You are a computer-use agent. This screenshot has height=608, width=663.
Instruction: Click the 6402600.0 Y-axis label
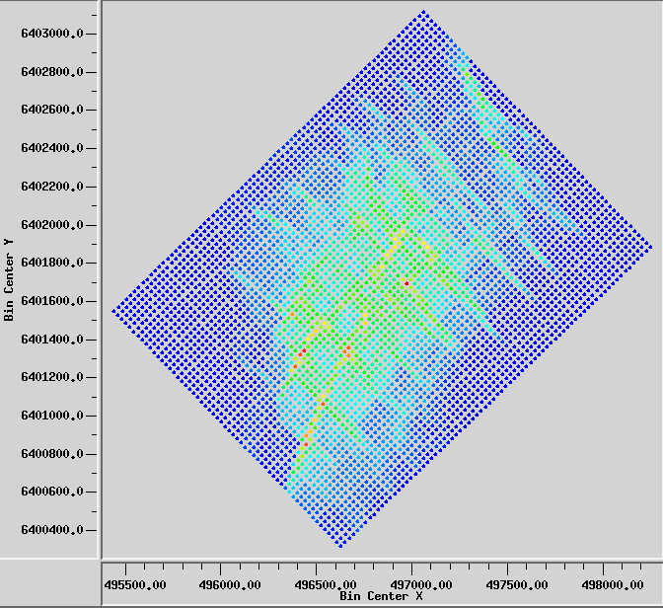coord(51,110)
